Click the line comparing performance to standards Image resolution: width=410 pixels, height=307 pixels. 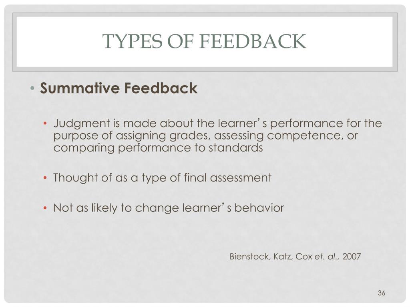click(x=158, y=148)
